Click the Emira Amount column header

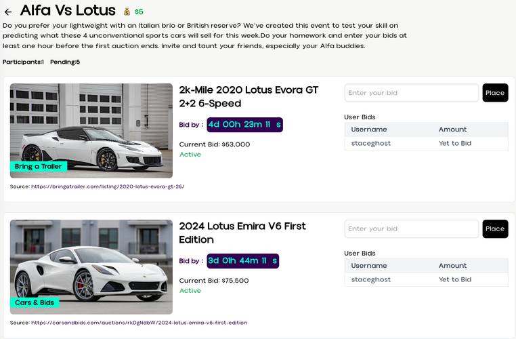tap(452, 266)
